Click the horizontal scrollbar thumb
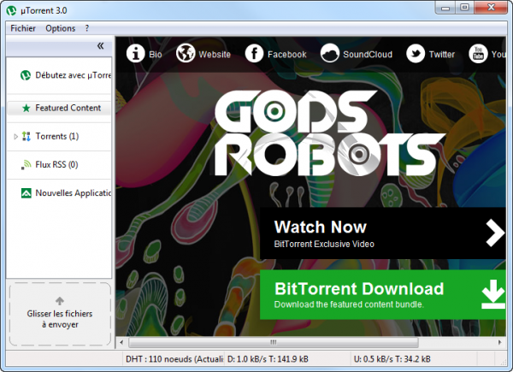Image resolution: width=513 pixels, height=372 pixels. (x=274, y=342)
